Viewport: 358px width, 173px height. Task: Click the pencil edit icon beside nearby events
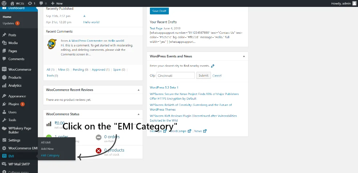pyautogui.click(x=212, y=66)
